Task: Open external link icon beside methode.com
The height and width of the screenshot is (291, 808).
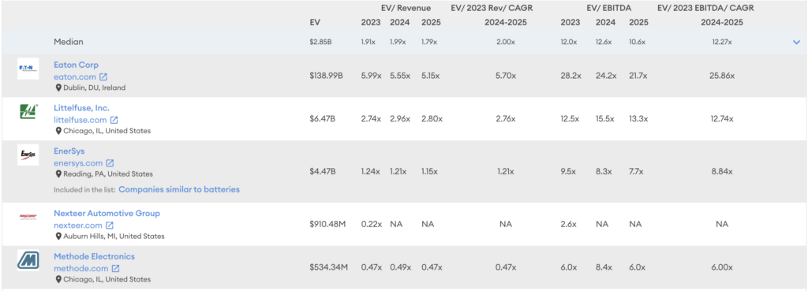Action: click(115, 268)
